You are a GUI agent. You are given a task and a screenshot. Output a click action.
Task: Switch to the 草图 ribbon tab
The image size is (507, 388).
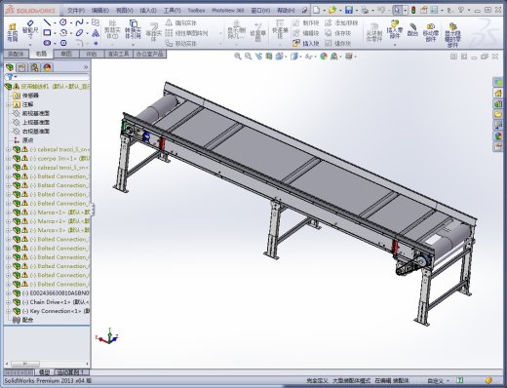(66, 54)
